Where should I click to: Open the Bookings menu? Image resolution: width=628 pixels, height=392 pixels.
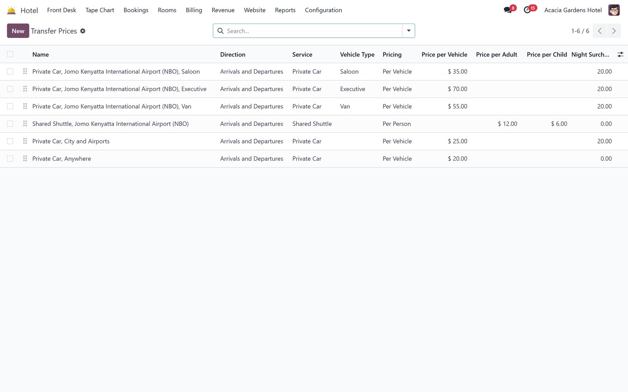point(136,10)
